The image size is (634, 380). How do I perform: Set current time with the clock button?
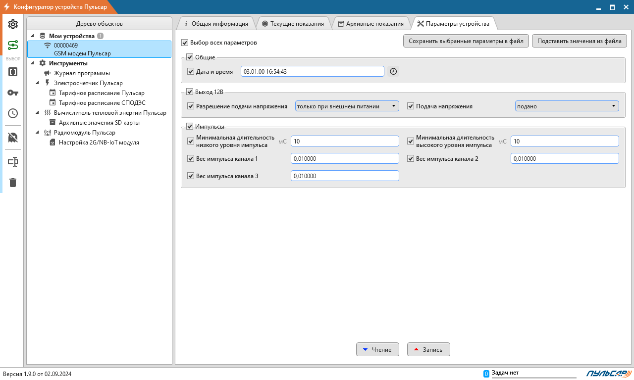pyautogui.click(x=393, y=71)
